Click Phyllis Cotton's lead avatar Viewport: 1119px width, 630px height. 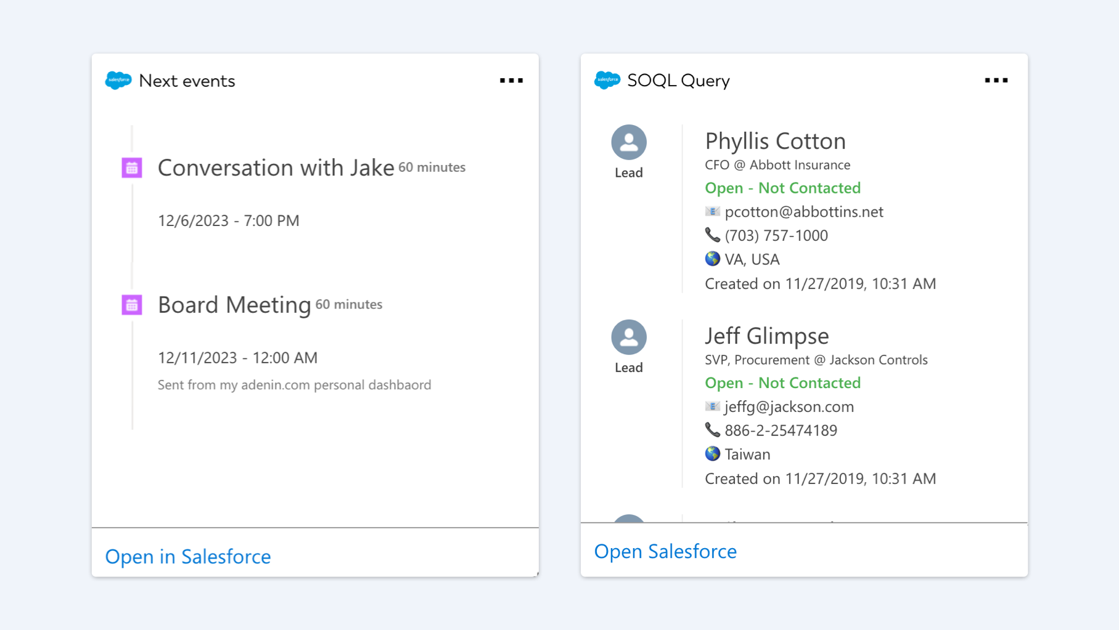coord(629,142)
